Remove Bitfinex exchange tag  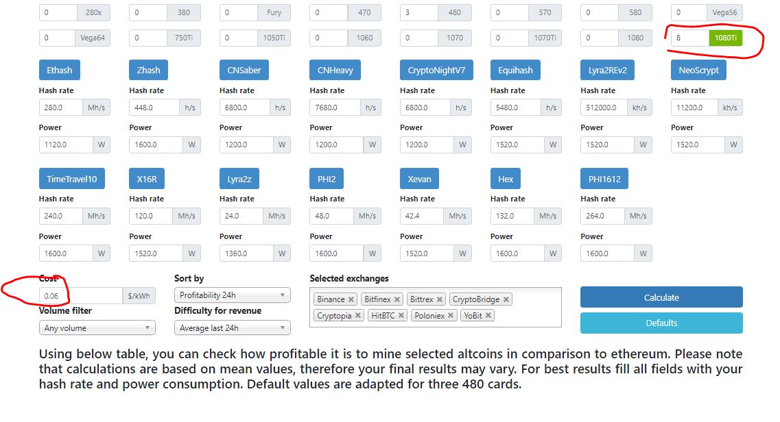397,299
